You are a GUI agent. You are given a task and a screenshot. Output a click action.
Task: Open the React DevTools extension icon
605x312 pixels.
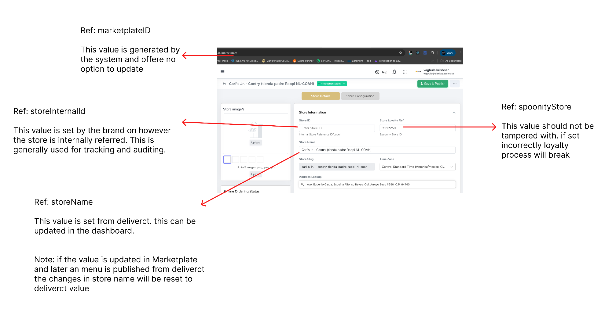tap(418, 53)
